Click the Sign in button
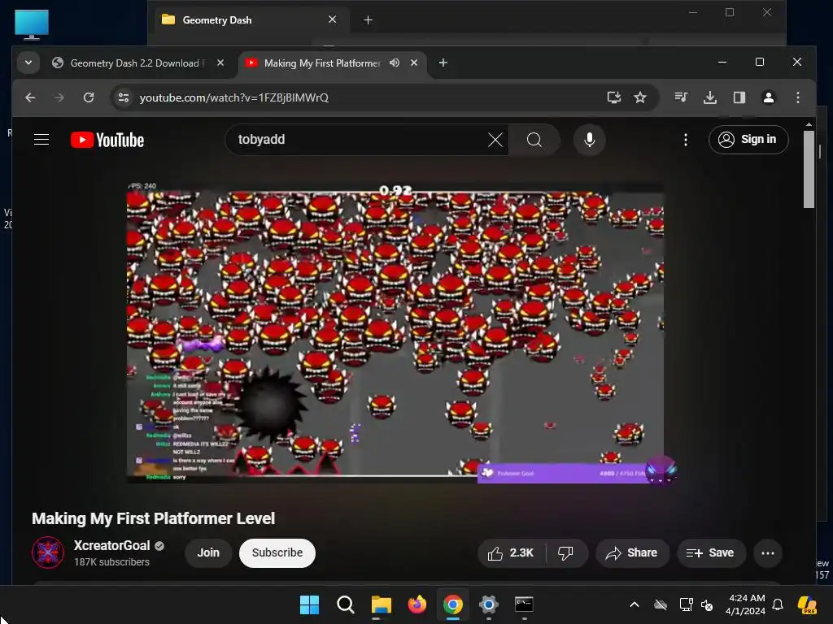 pos(748,140)
